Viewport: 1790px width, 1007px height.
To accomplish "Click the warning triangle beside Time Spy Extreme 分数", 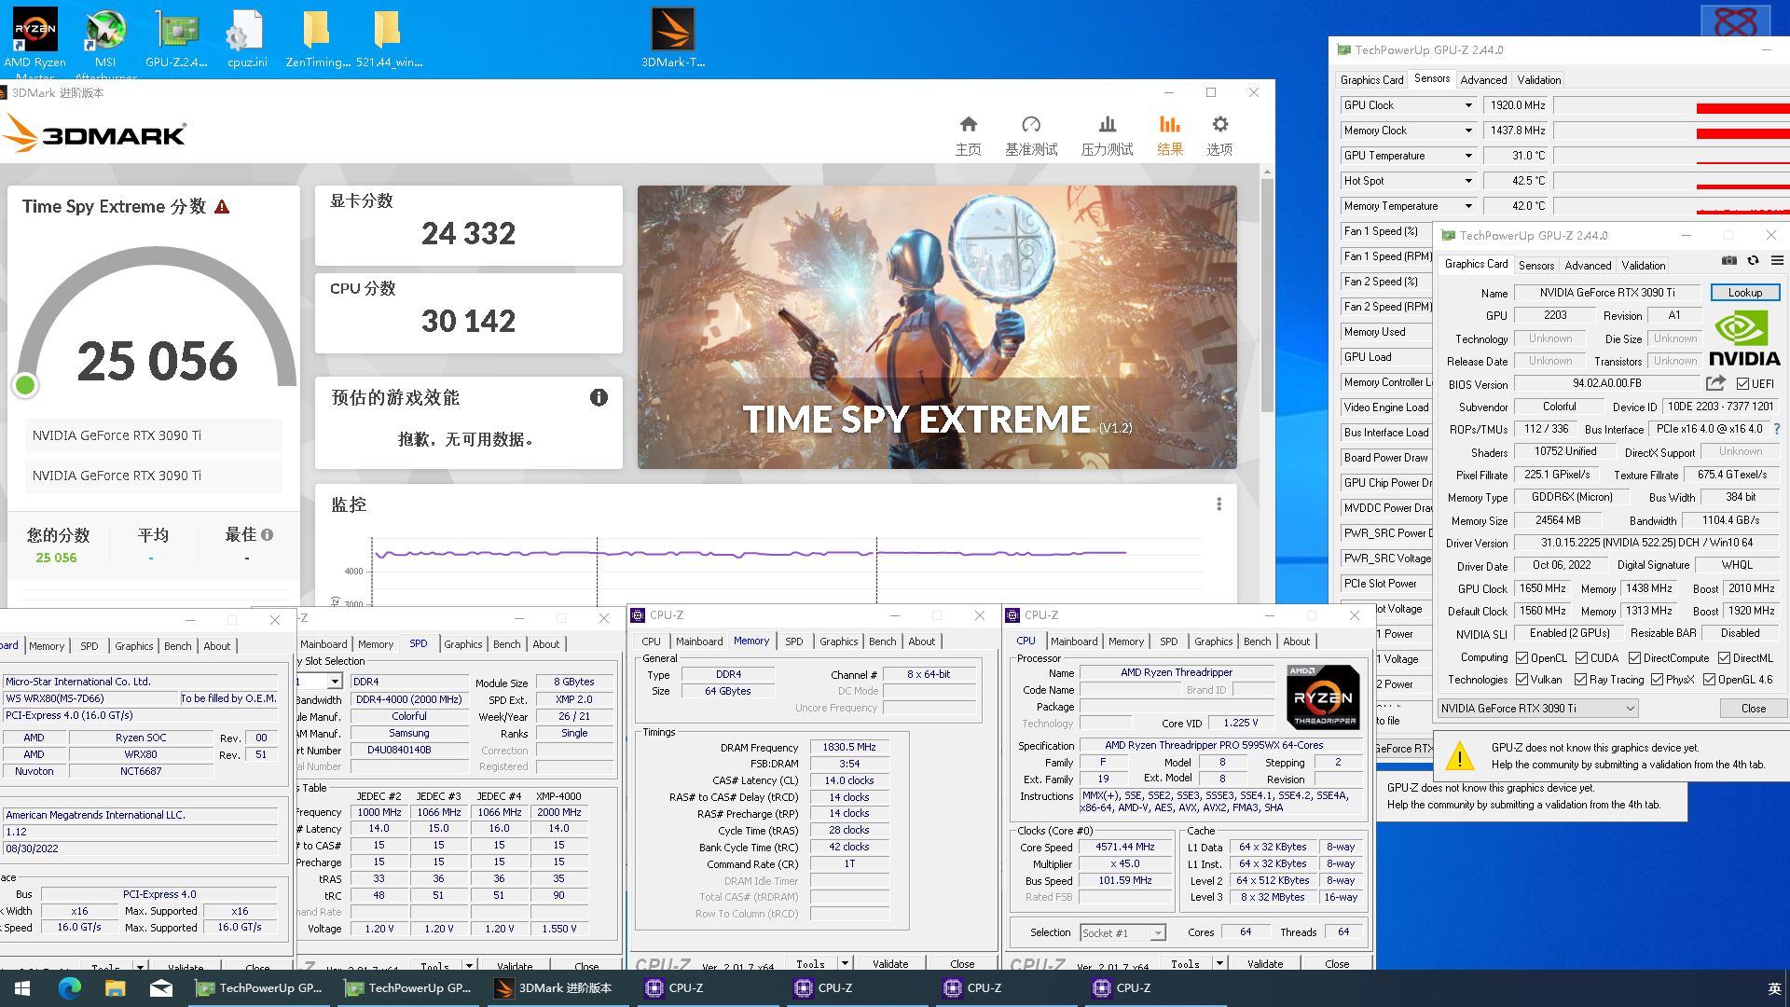I will 222,207.
